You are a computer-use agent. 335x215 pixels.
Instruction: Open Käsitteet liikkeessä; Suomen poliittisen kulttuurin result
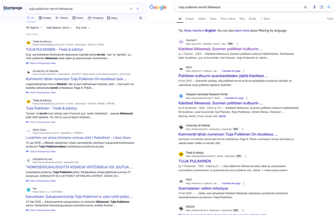[220, 49]
